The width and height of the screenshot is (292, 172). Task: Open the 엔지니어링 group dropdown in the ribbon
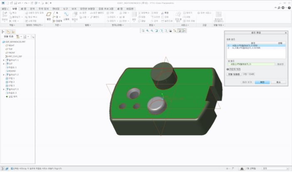click(118, 25)
